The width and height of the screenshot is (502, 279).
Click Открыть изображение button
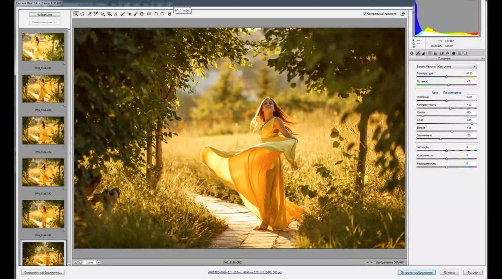tap(417, 272)
